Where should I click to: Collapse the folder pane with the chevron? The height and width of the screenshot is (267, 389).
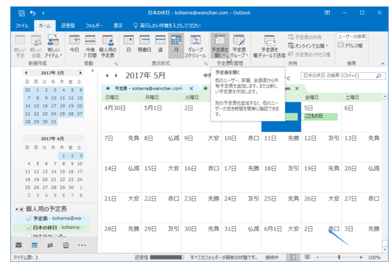coord(92,71)
